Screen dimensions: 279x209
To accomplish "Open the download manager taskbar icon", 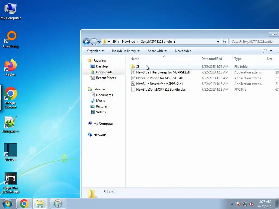I will 58,204.
